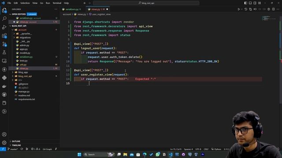
Task: Open the Selection menu
Action: click(x=25, y=3)
